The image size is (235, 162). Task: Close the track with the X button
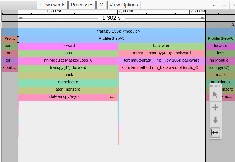(x=233, y=25)
